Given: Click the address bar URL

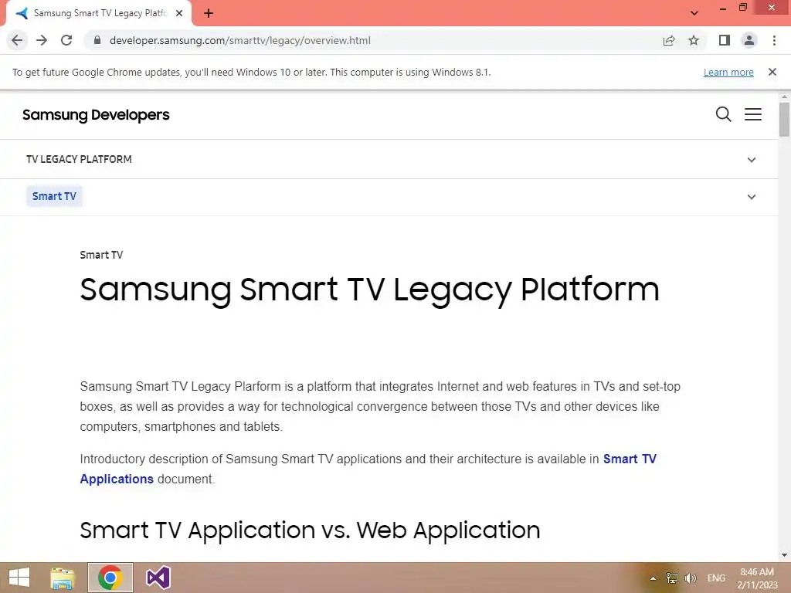Looking at the screenshot, I should (x=240, y=40).
